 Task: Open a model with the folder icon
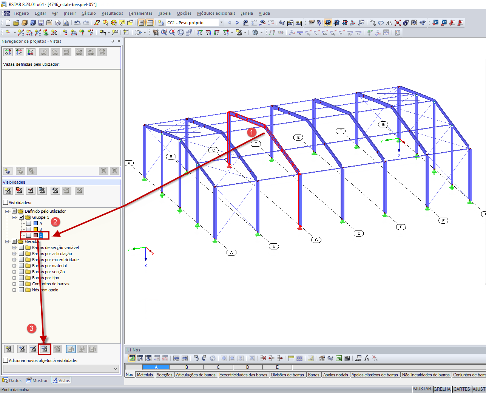point(16,23)
